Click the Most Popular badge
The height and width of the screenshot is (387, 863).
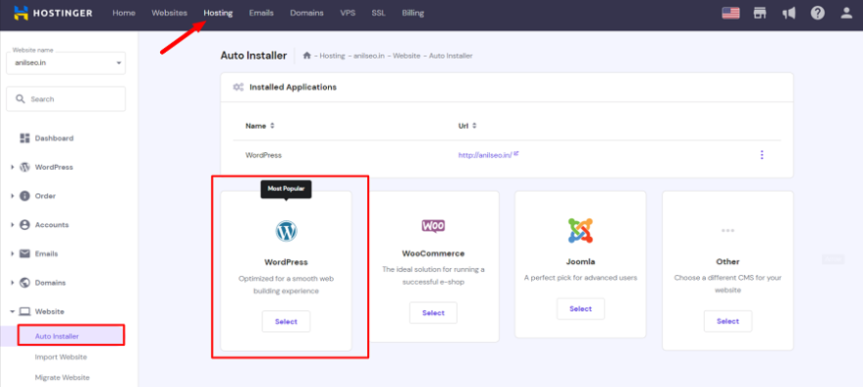(286, 188)
